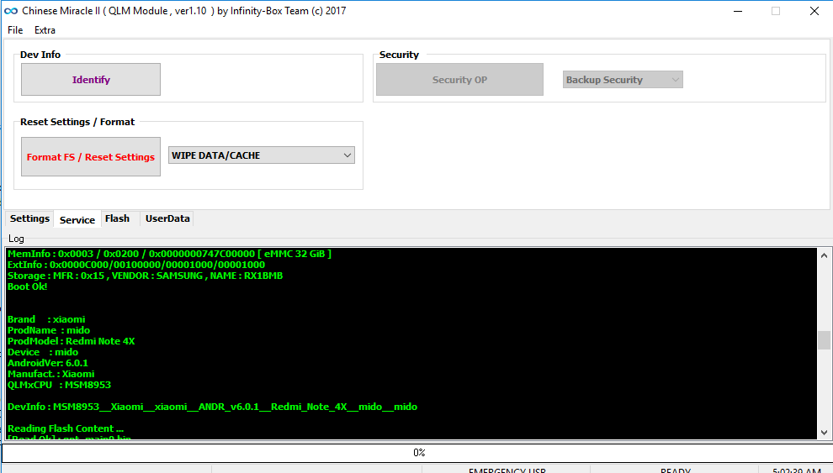Click the log scrollbar thumb

click(x=823, y=339)
